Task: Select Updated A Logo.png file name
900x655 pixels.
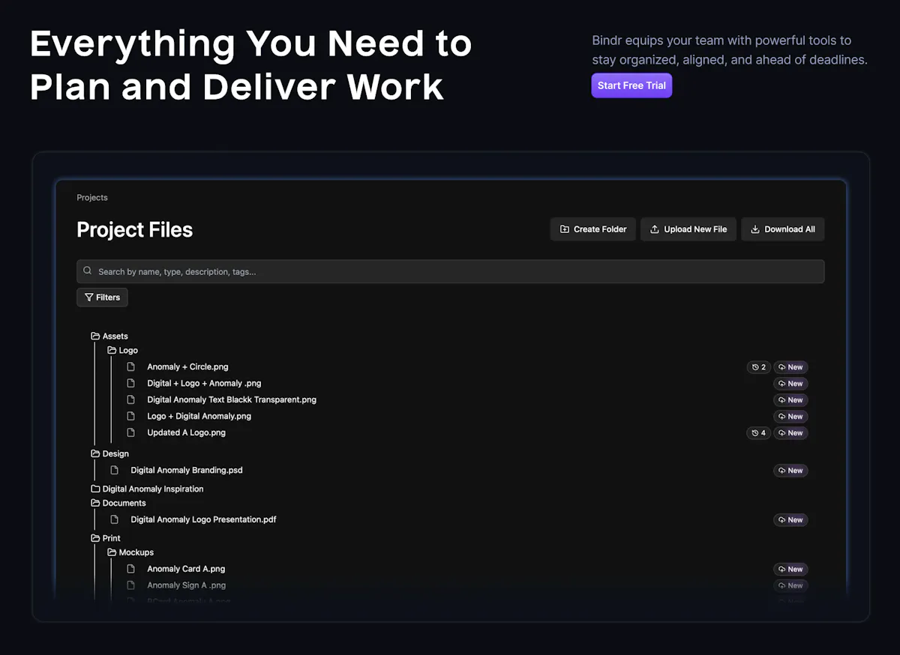Action: [x=186, y=433]
